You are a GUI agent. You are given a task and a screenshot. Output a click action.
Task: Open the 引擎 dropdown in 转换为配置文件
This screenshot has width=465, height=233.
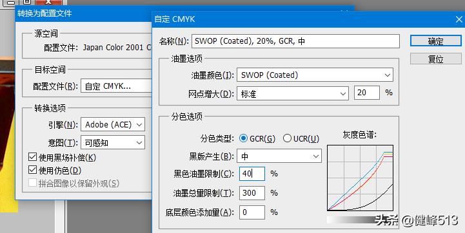(x=113, y=124)
